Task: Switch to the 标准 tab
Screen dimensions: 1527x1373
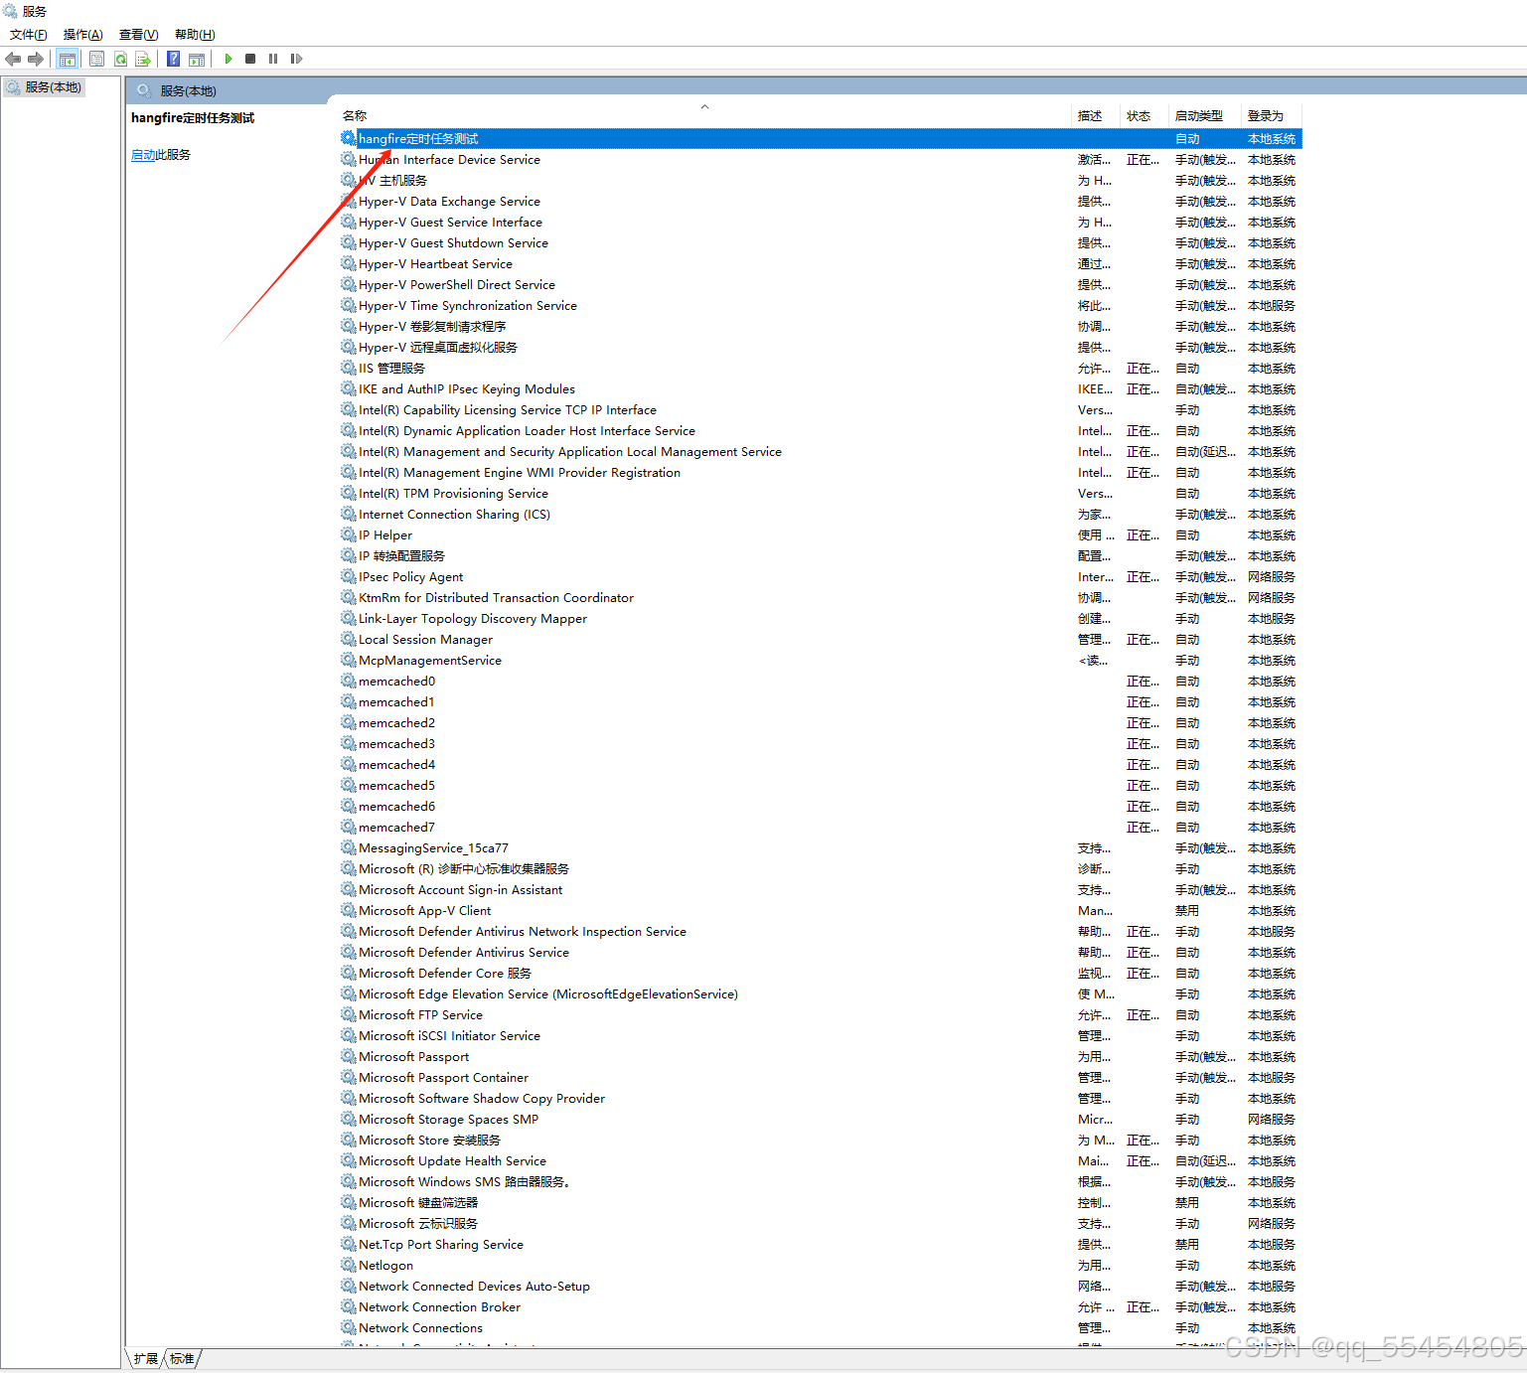Action: (182, 1358)
